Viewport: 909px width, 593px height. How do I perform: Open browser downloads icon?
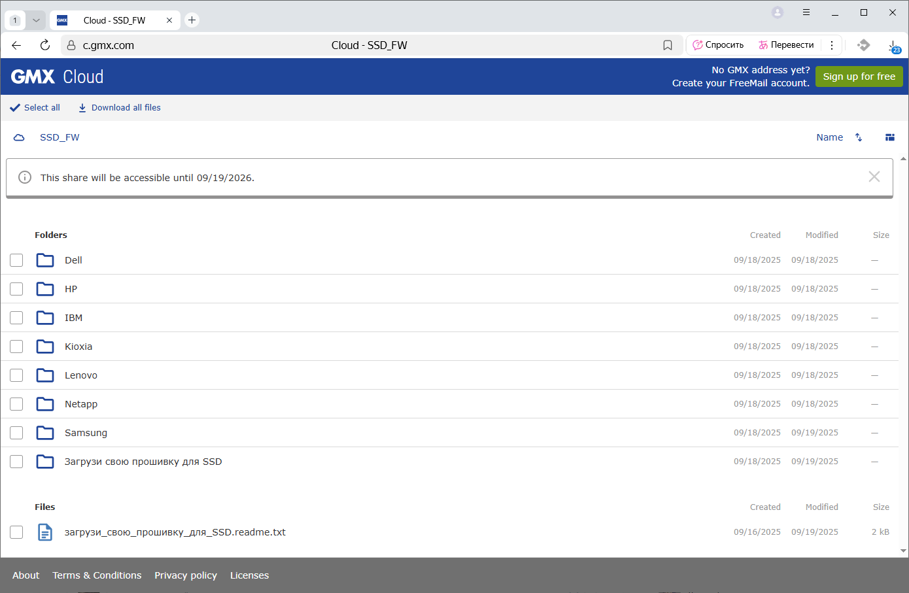tap(893, 45)
